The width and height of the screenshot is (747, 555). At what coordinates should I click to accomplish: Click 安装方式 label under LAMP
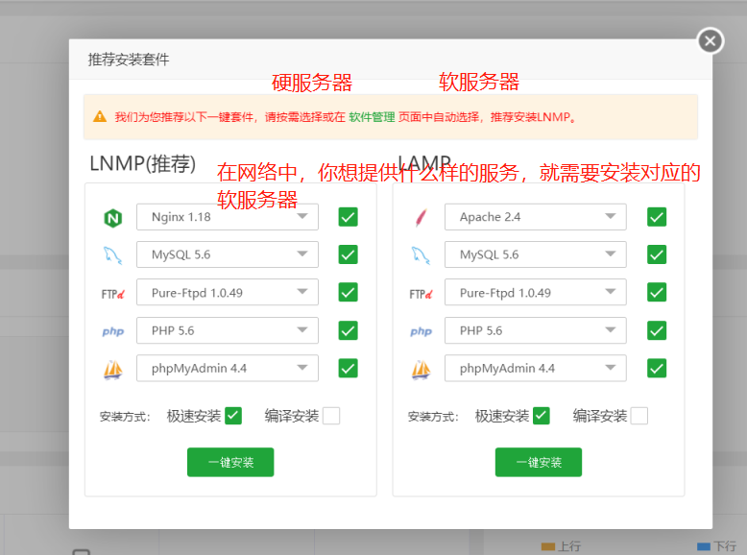tap(433, 417)
